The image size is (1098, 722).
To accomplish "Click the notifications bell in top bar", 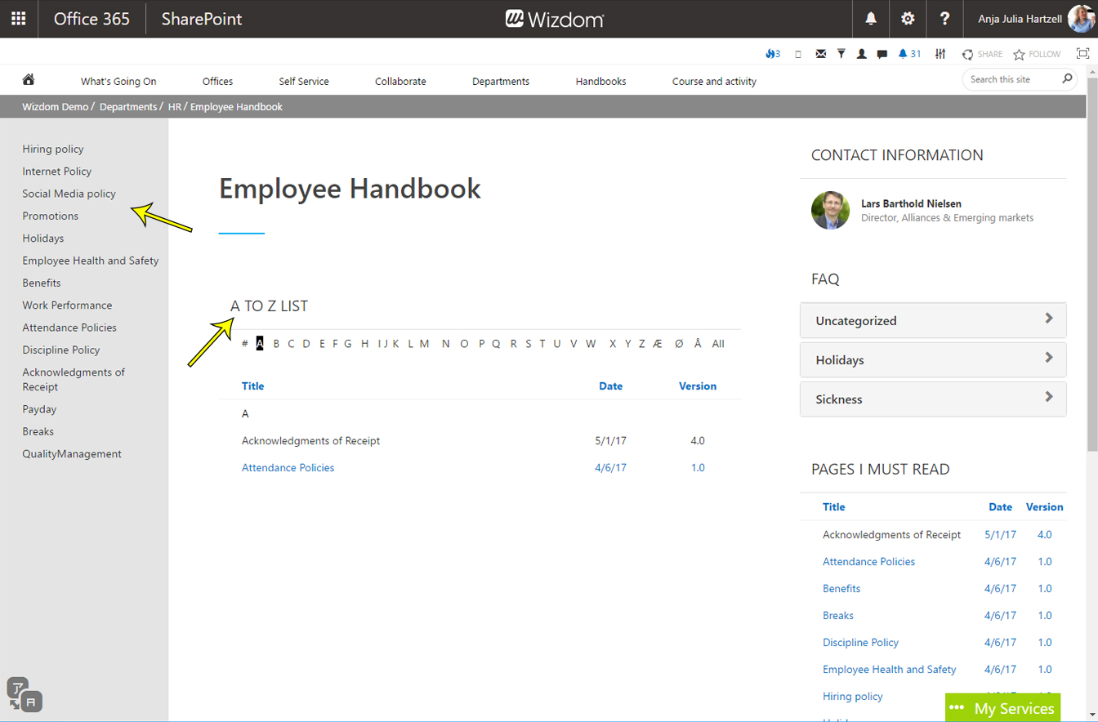I will click(871, 19).
